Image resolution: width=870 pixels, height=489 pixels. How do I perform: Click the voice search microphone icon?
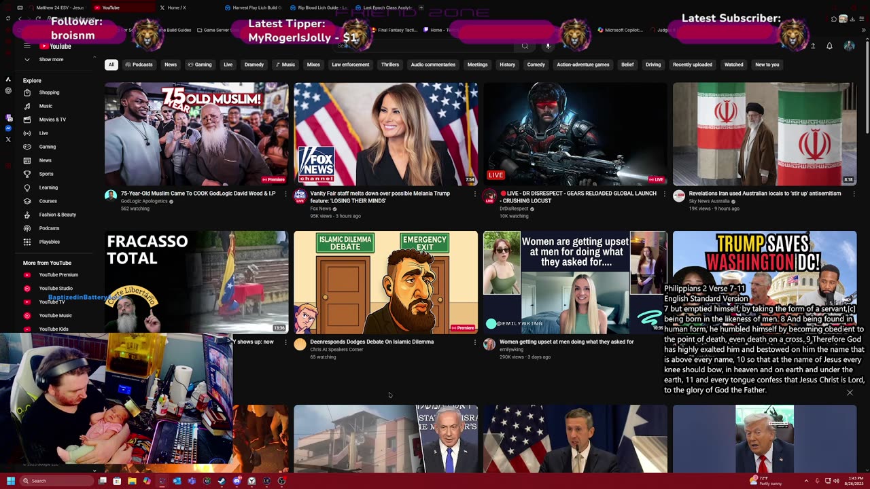pyautogui.click(x=548, y=46)
